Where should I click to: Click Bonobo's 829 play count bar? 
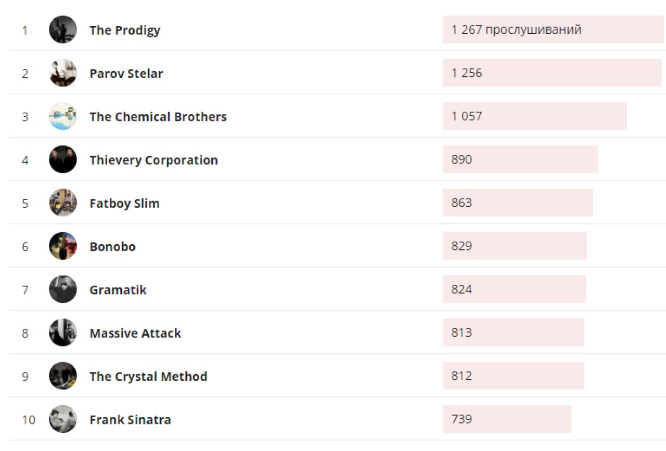click(515, 246)
